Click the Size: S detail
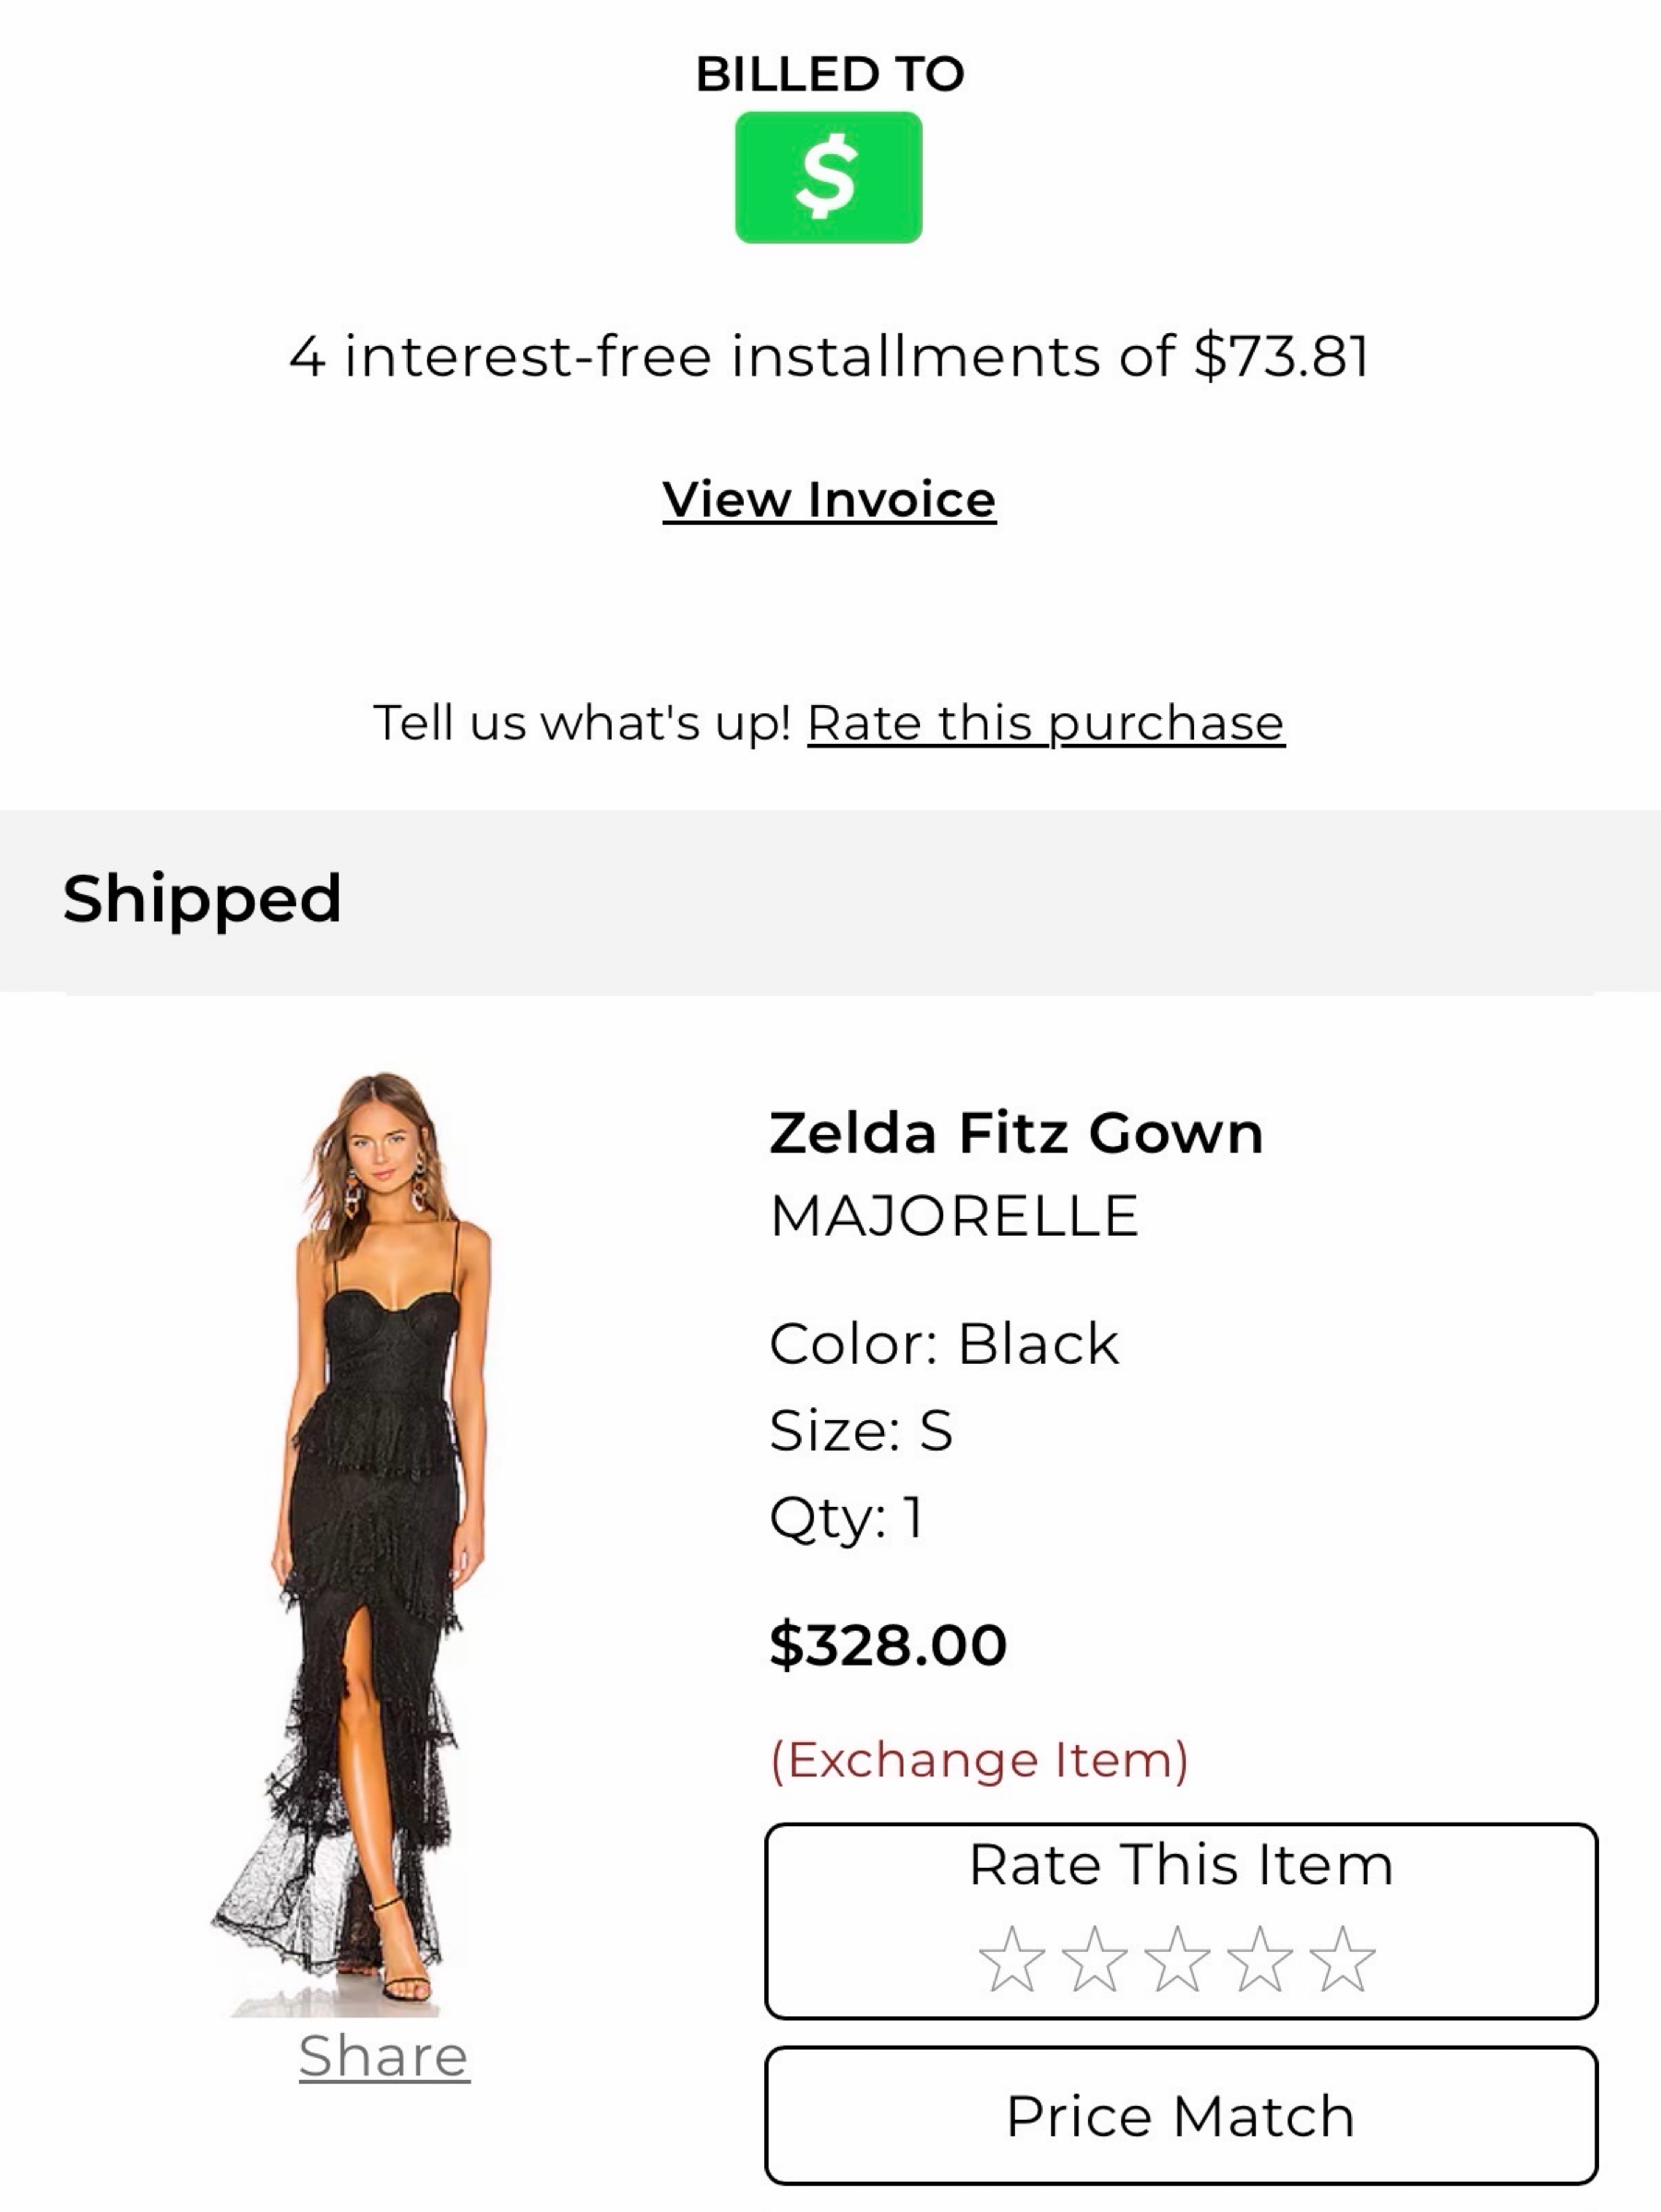 tap(861, 1429)
